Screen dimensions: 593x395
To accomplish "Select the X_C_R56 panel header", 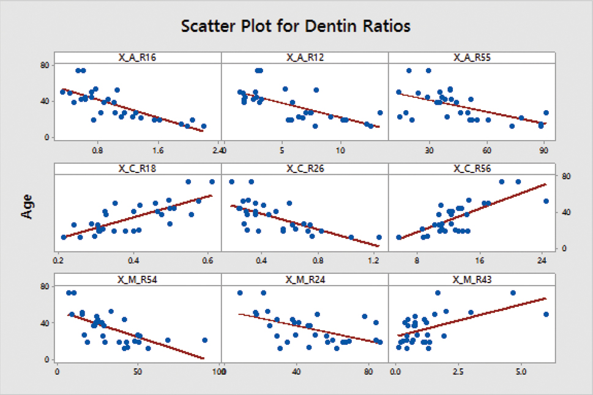I will tap(472, 169).
